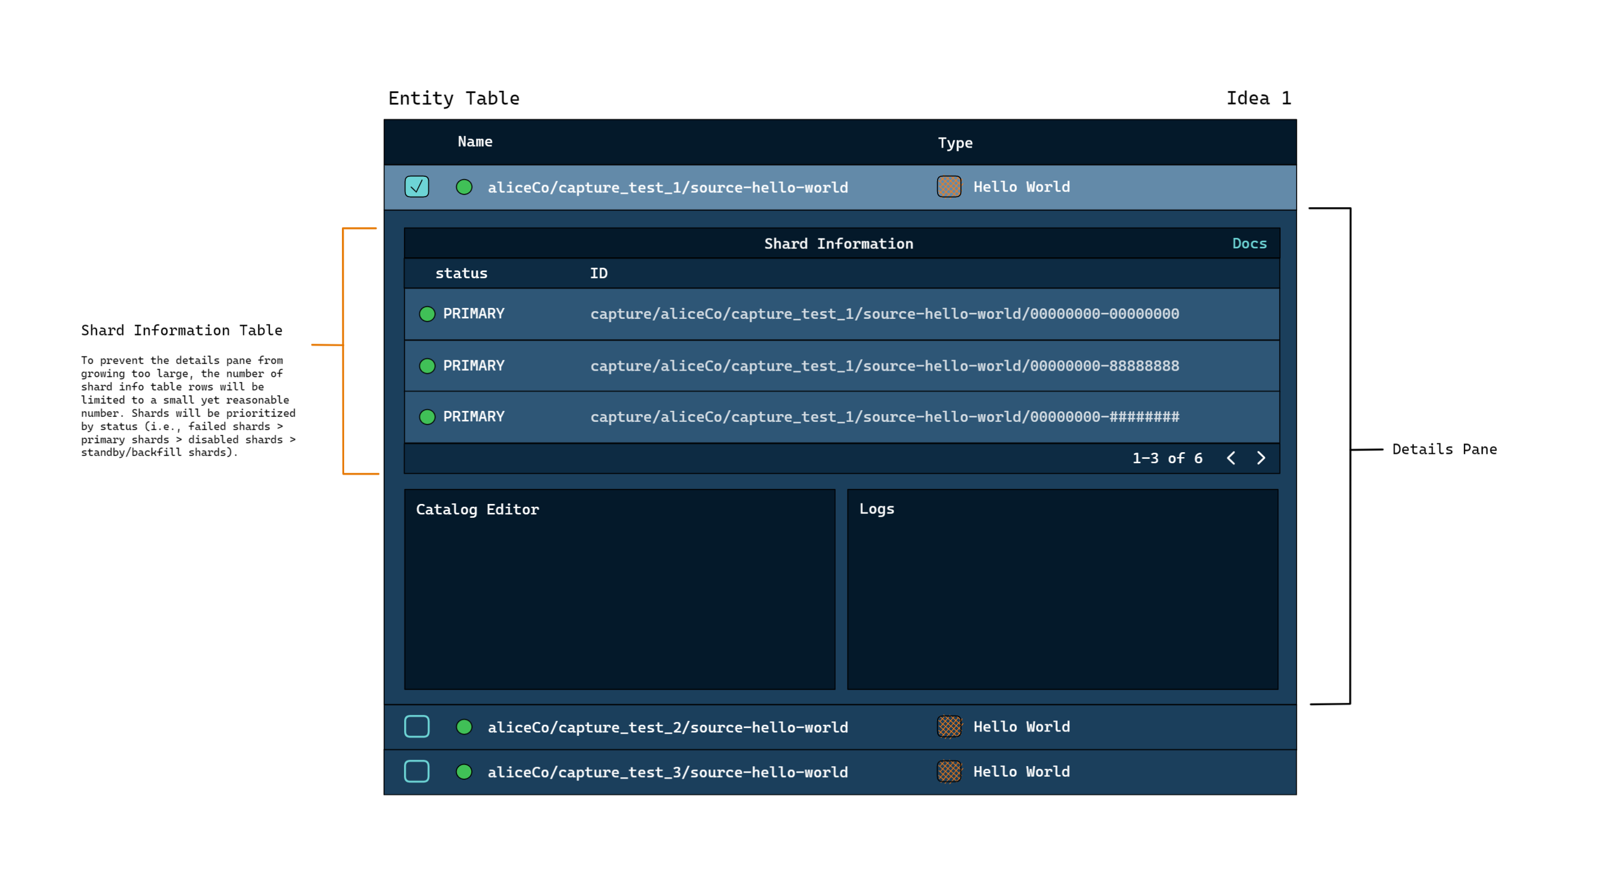Check the checkbox for capture_test_2 row
This screenshot has height=873, width=1600.
(x=417, y=726)
